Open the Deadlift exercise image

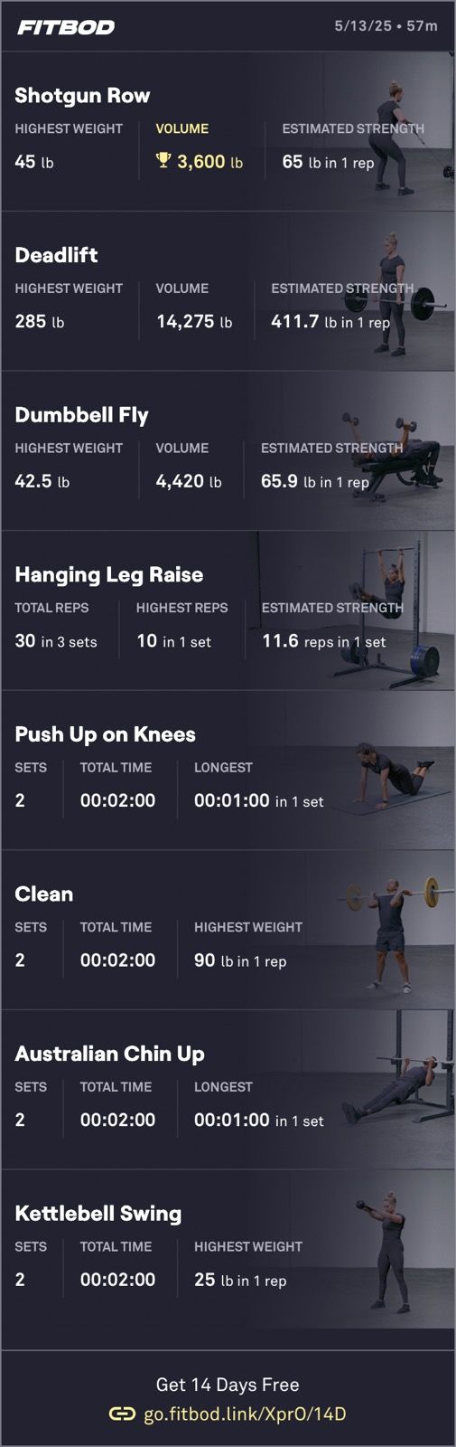click(397, 291)
